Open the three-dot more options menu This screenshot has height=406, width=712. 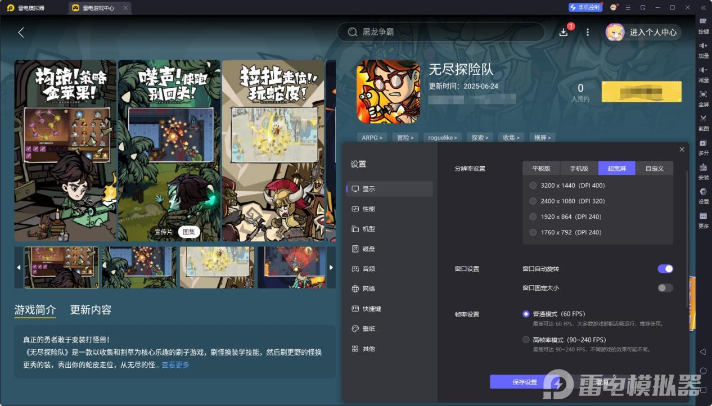588,32
